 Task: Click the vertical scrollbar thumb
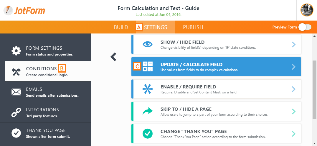[x=315, y=88]
